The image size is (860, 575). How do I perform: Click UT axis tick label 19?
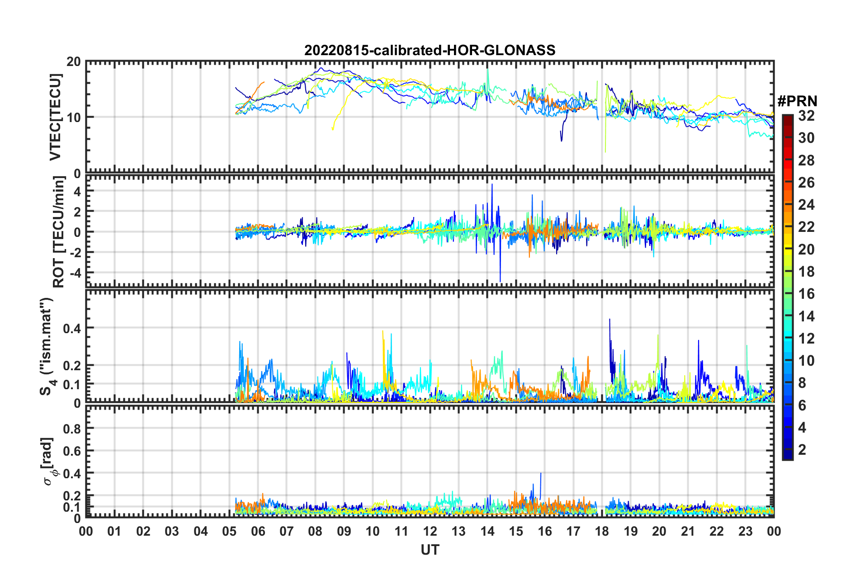click(x=631, y=532)
